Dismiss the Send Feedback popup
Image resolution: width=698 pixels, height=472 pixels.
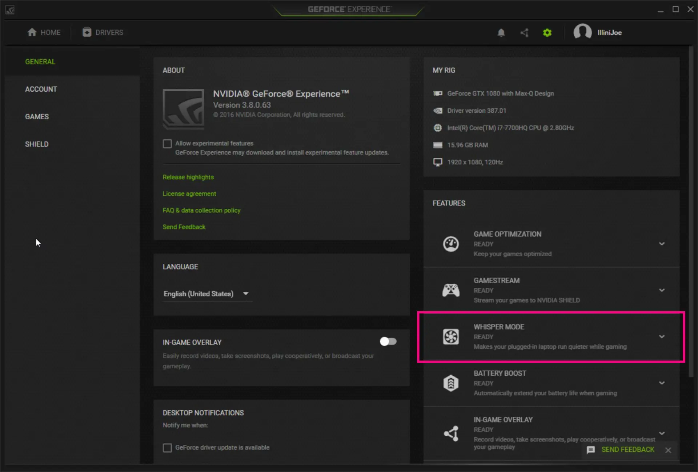668,450
